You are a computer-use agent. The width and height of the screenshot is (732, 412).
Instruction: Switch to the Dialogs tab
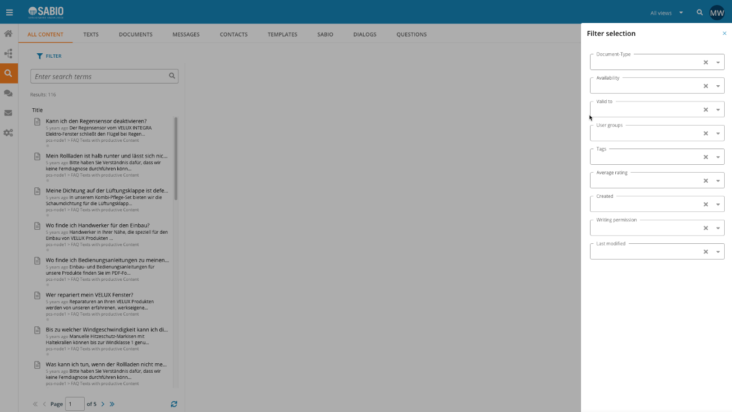click(365, 34)
